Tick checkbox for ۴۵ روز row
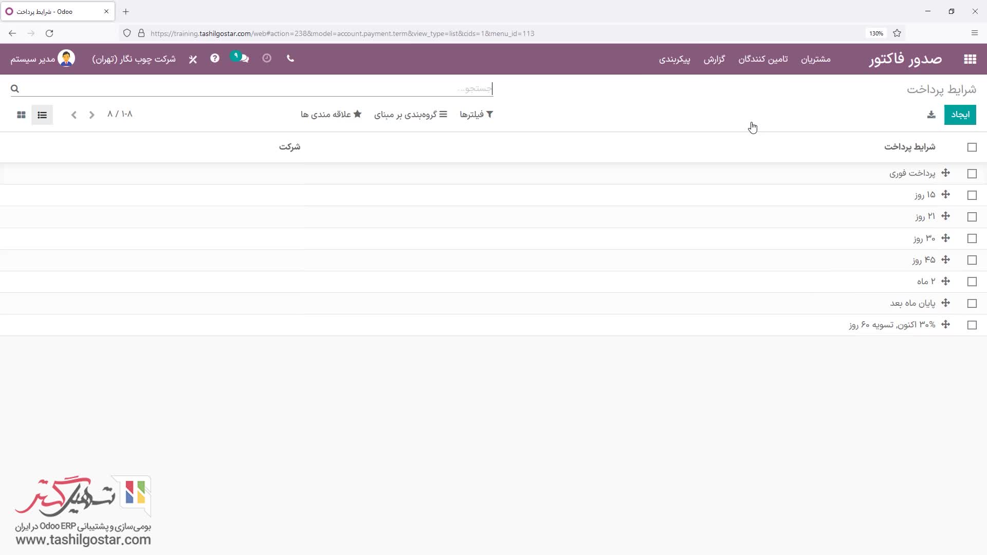The image size is (987, 555). [972, 260]
